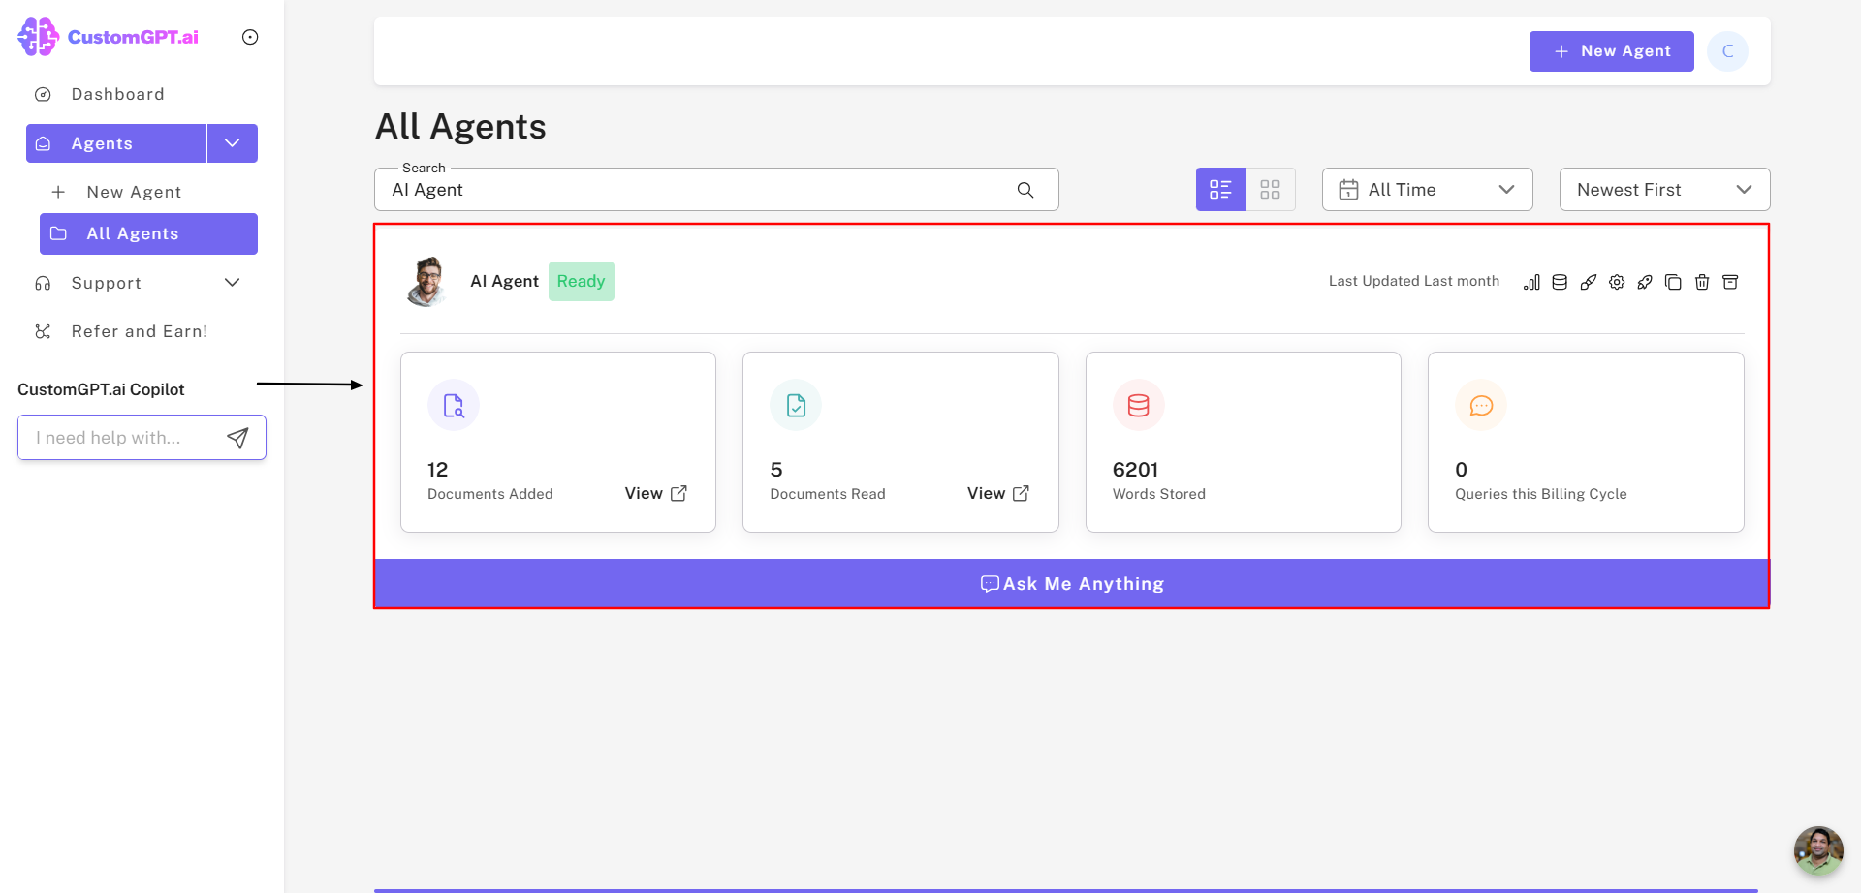Viewport: 1861px width, 893px height.
Task: Collapse the Agents menu chevron
Action: (233, 143)
